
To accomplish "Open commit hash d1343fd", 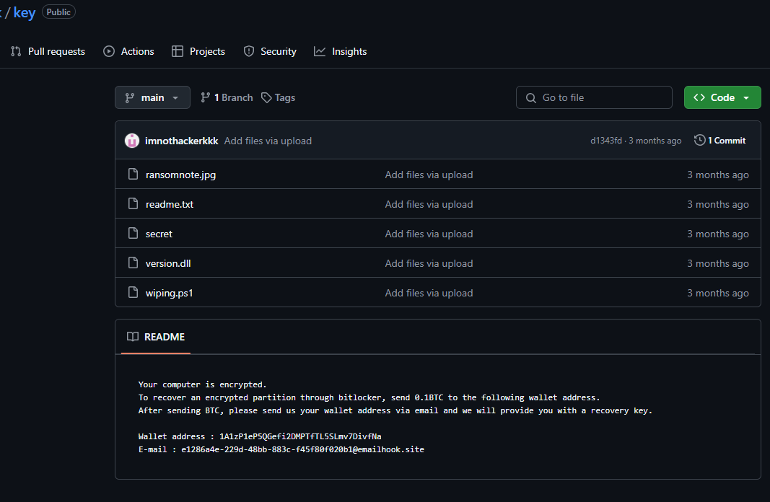I will click(x=606, y=141).
